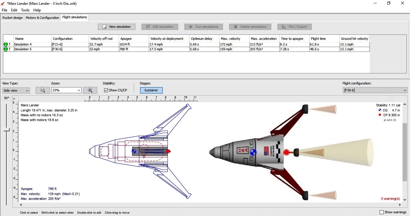Click the Velocity at deployment column header
Screen dimensions: 410x216
(169, 39)
